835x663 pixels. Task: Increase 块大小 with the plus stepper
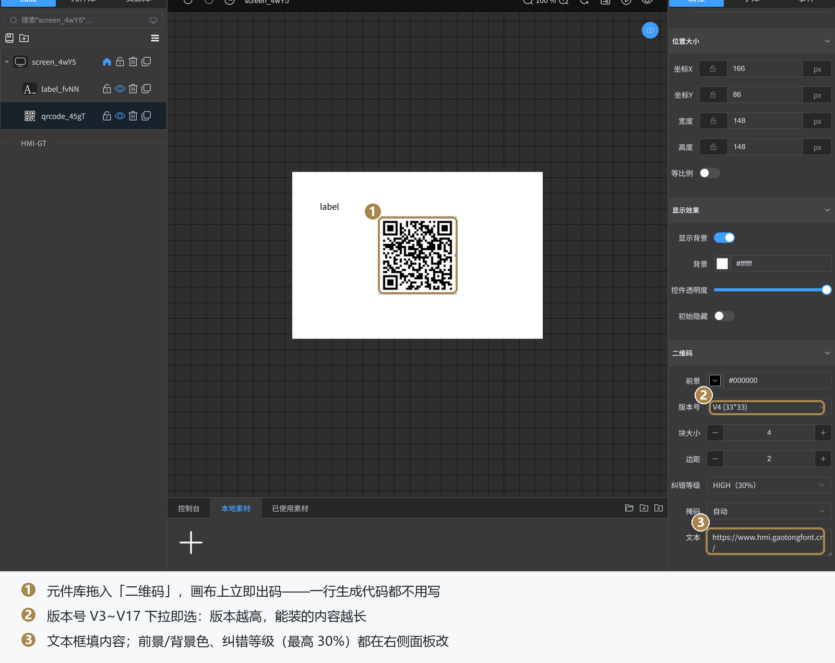point(823,433)
